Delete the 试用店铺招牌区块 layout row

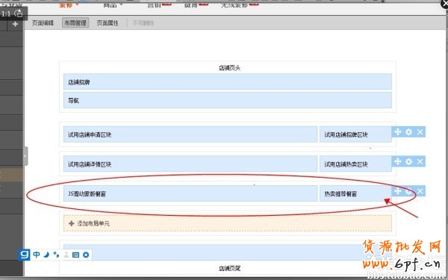tap(420, 131)
